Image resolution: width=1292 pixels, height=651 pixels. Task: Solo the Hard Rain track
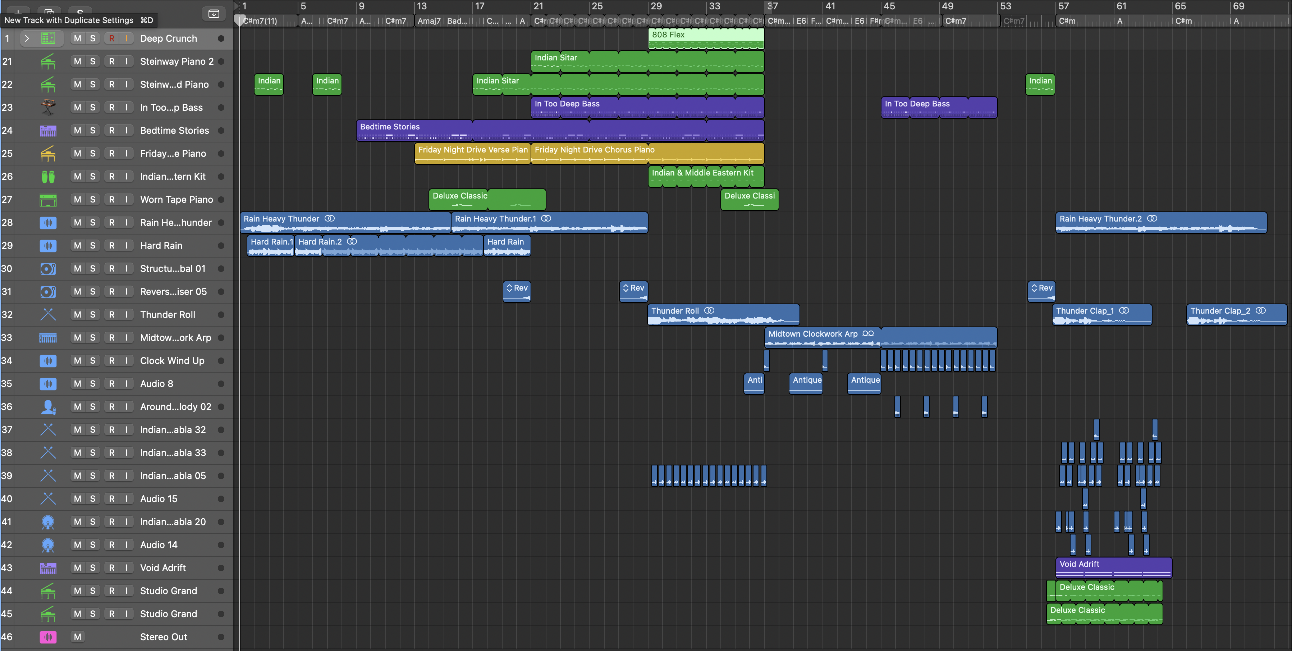pyautogui.click(x=92, y=245)
